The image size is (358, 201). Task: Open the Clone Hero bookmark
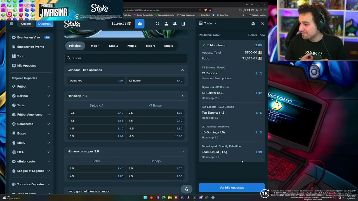coord(222,15)
